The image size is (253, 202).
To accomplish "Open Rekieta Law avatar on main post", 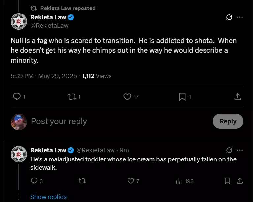I will point(19,21).
